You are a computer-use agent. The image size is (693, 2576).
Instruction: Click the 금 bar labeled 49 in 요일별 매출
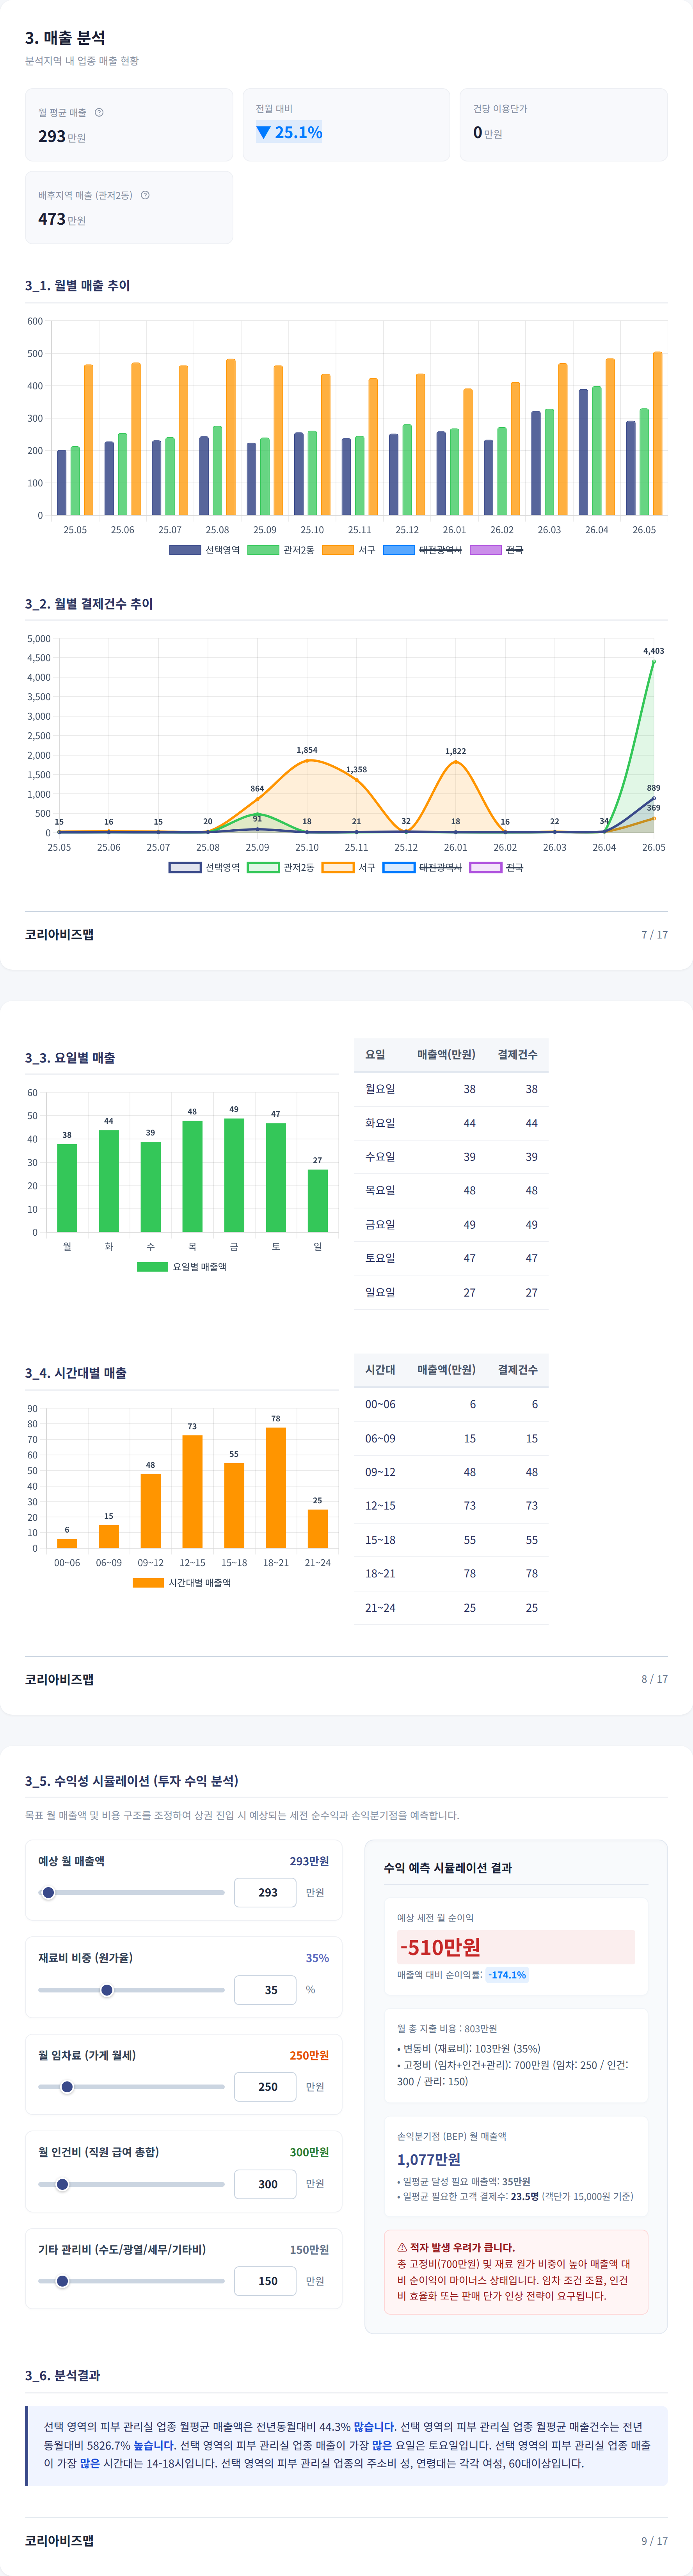coord(234,1175)
